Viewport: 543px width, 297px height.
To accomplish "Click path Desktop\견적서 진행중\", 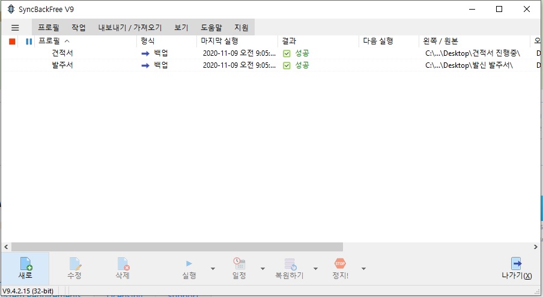I will pyautogui.click(x=473, y=53).
